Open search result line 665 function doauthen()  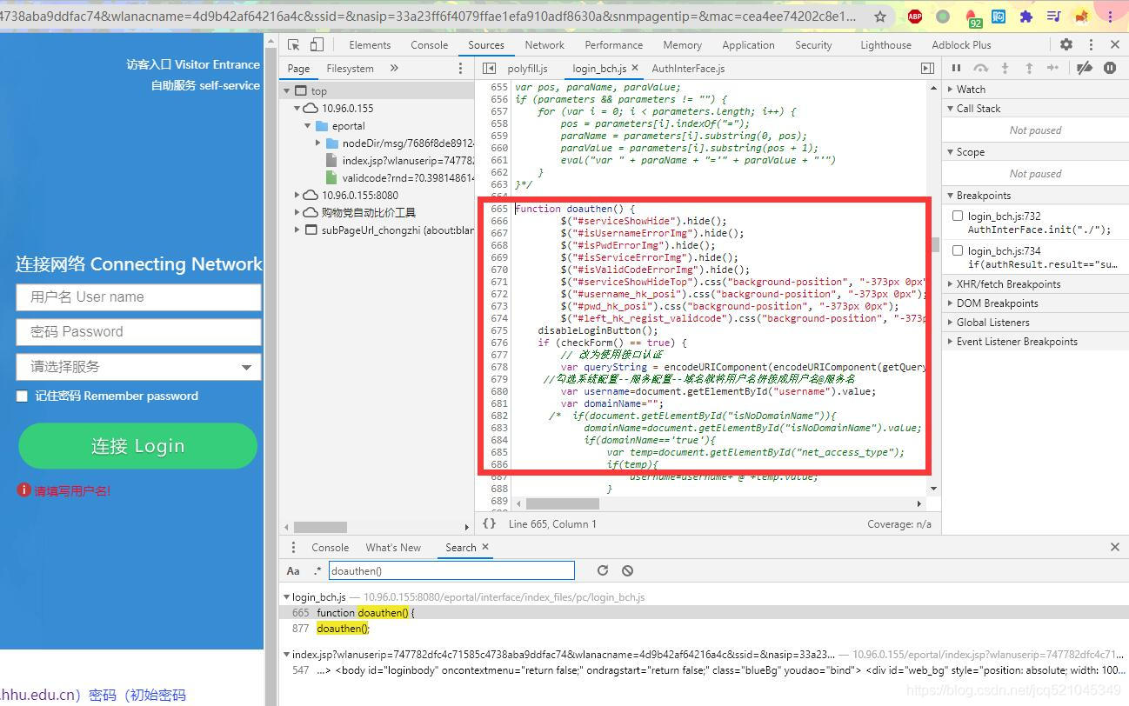click(365, 612)
